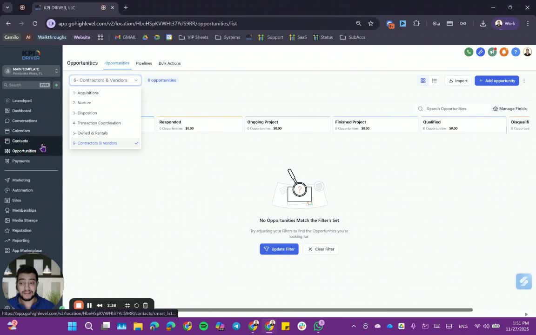
Task: Switch to list view icon
Action: click(435, 80)
